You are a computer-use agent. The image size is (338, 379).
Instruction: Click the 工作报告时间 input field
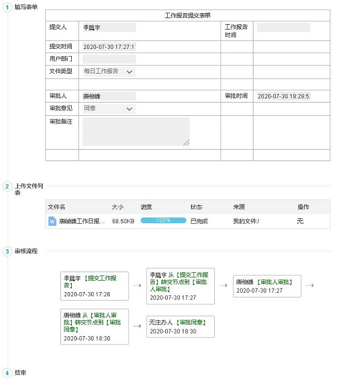284,27
